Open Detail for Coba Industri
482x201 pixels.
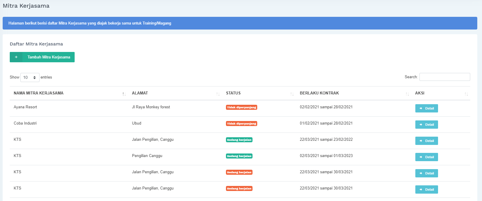point(426,125)
